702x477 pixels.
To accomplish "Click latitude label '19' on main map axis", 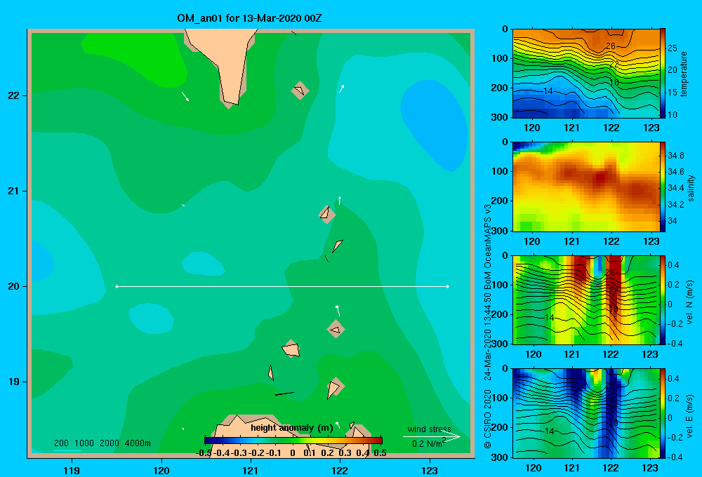I will point(13,382).
